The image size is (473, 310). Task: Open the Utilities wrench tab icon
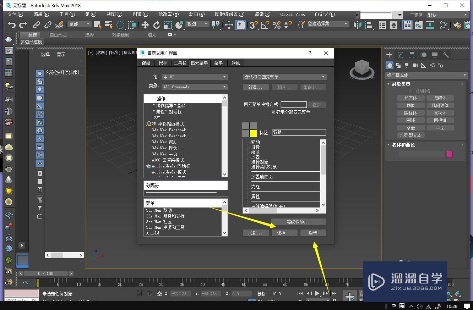pos(446,55)
